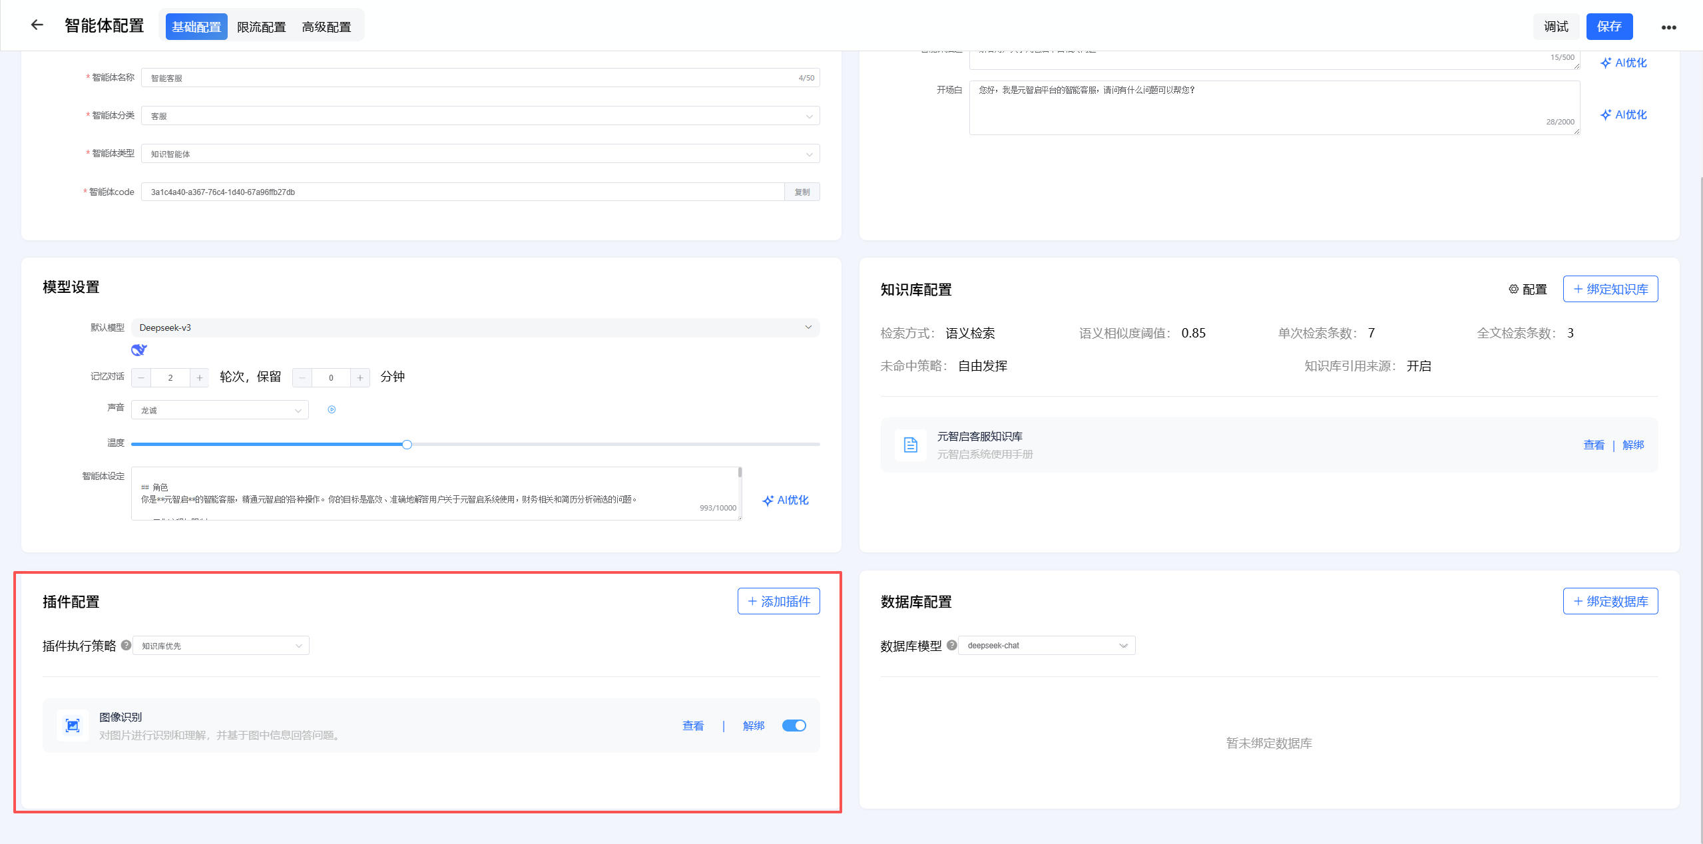Click the 添加插件 button
The width and height of the screenshot is (1703, 844).
(778, 601)
